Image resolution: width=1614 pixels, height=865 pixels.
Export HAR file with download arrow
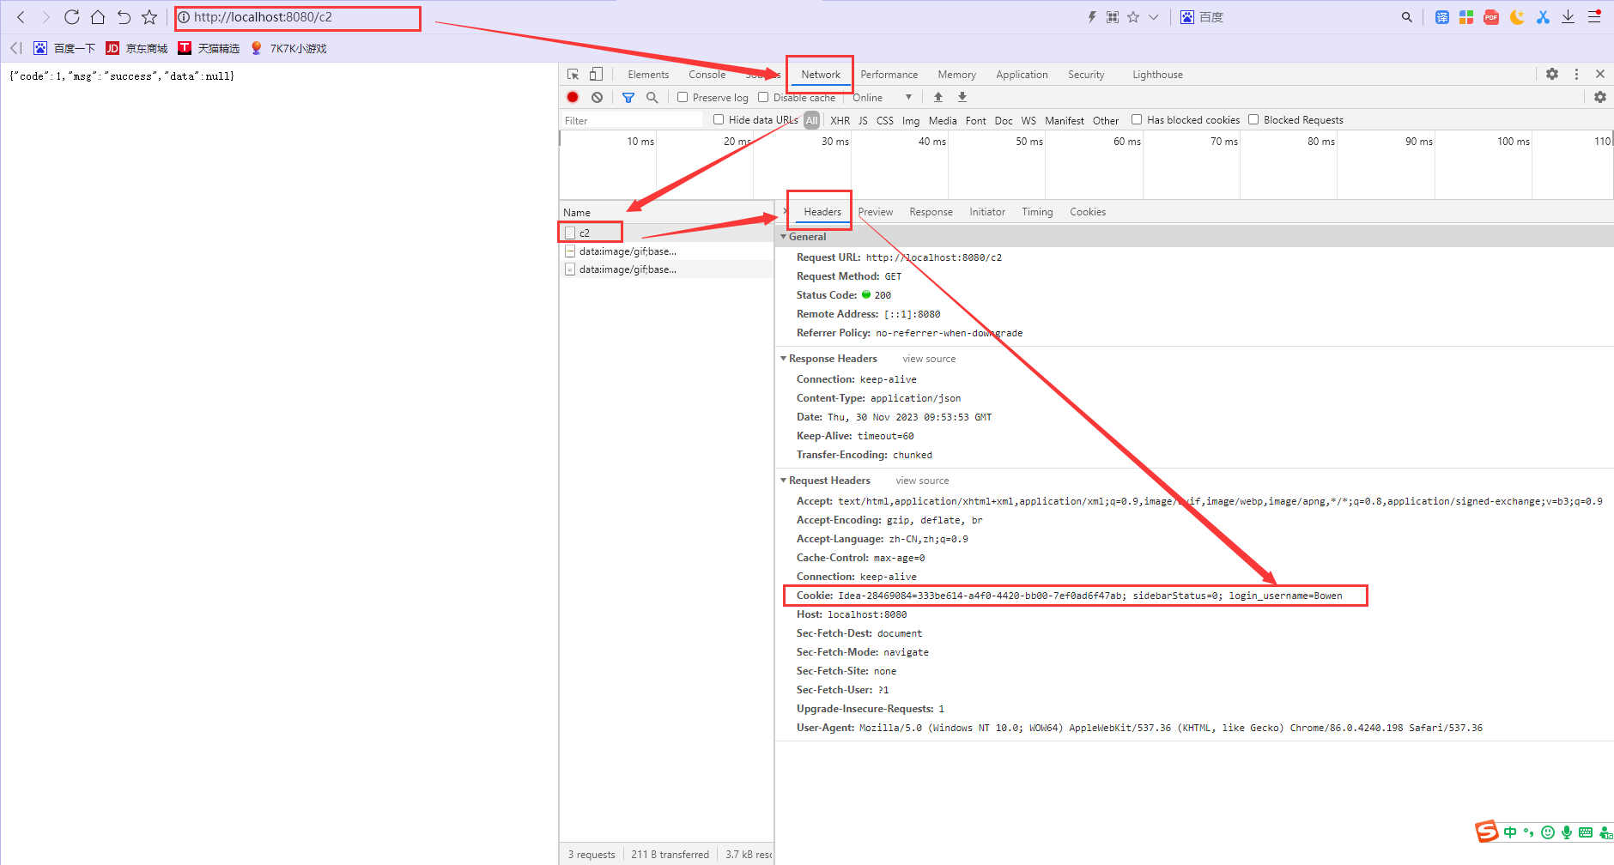tap(962, 98)
